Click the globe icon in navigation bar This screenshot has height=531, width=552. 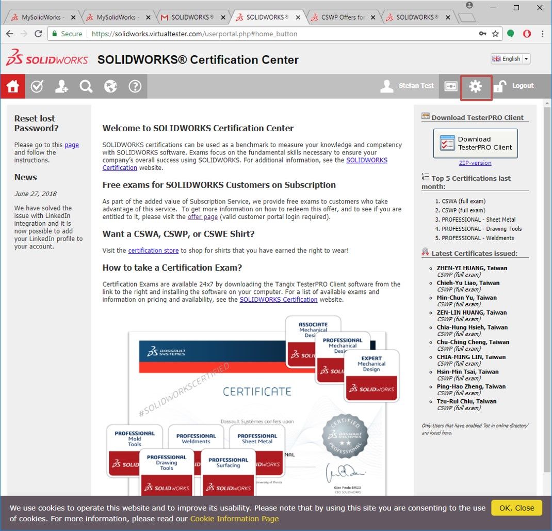pyautogui.click(x=110, y=86)
